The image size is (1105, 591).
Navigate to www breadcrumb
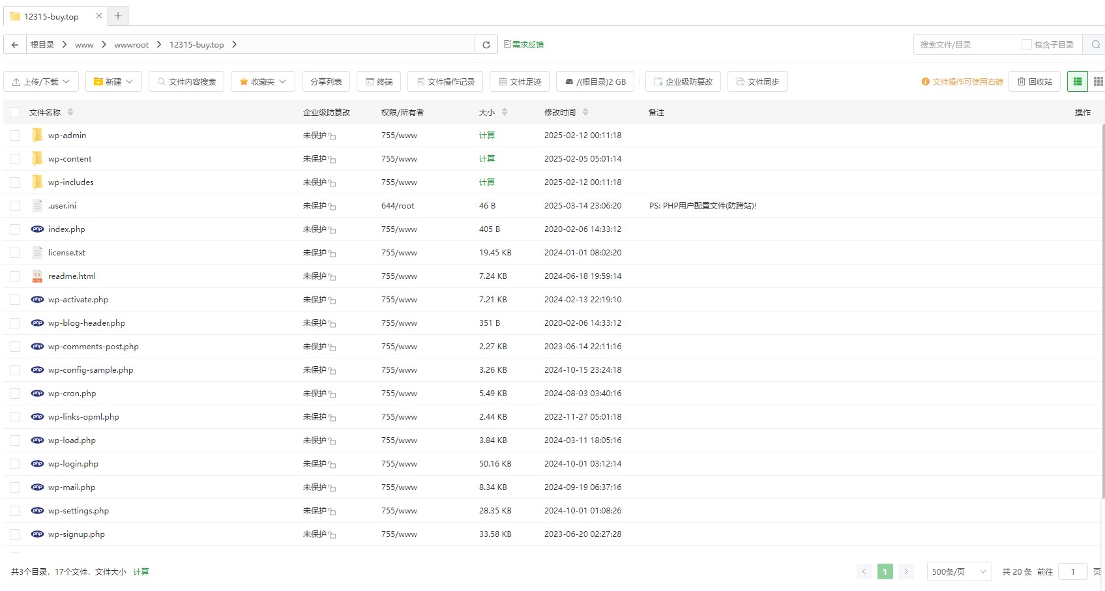point(84,44)
